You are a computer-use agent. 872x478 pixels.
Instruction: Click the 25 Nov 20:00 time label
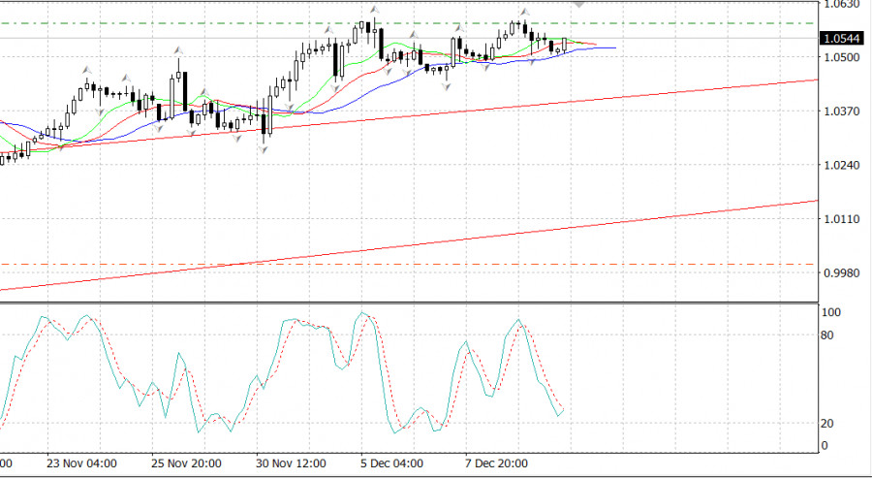tap(185, 463)
